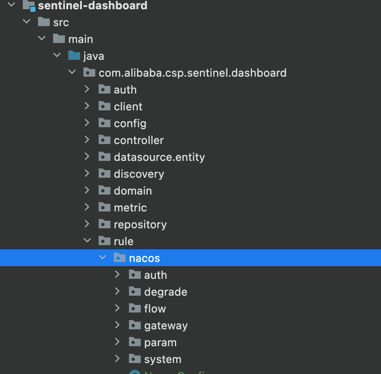Collapse the nacos package chevron
This screenshot has height=374, width=381.
coord(102,257)
